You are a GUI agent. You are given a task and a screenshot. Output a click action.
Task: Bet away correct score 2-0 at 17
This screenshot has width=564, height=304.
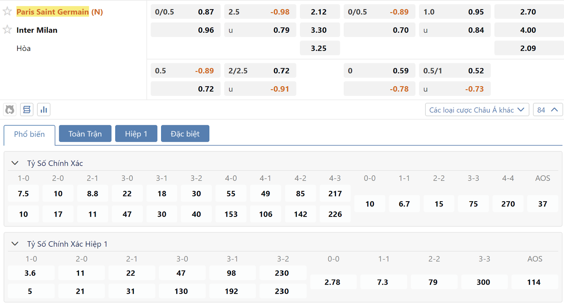tap(58, 214)
